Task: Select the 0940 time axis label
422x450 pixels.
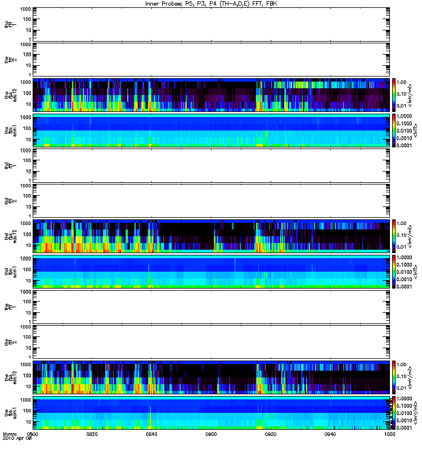Action: 330,434
